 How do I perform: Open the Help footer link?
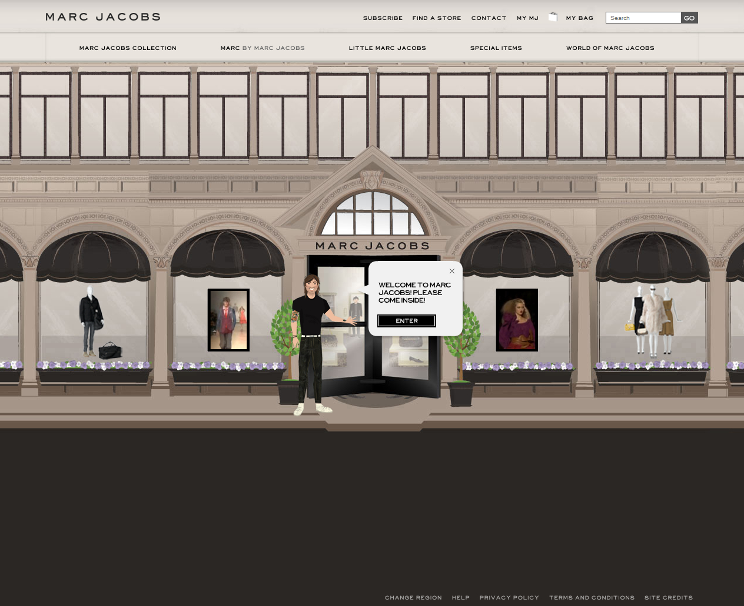(461, 598)
